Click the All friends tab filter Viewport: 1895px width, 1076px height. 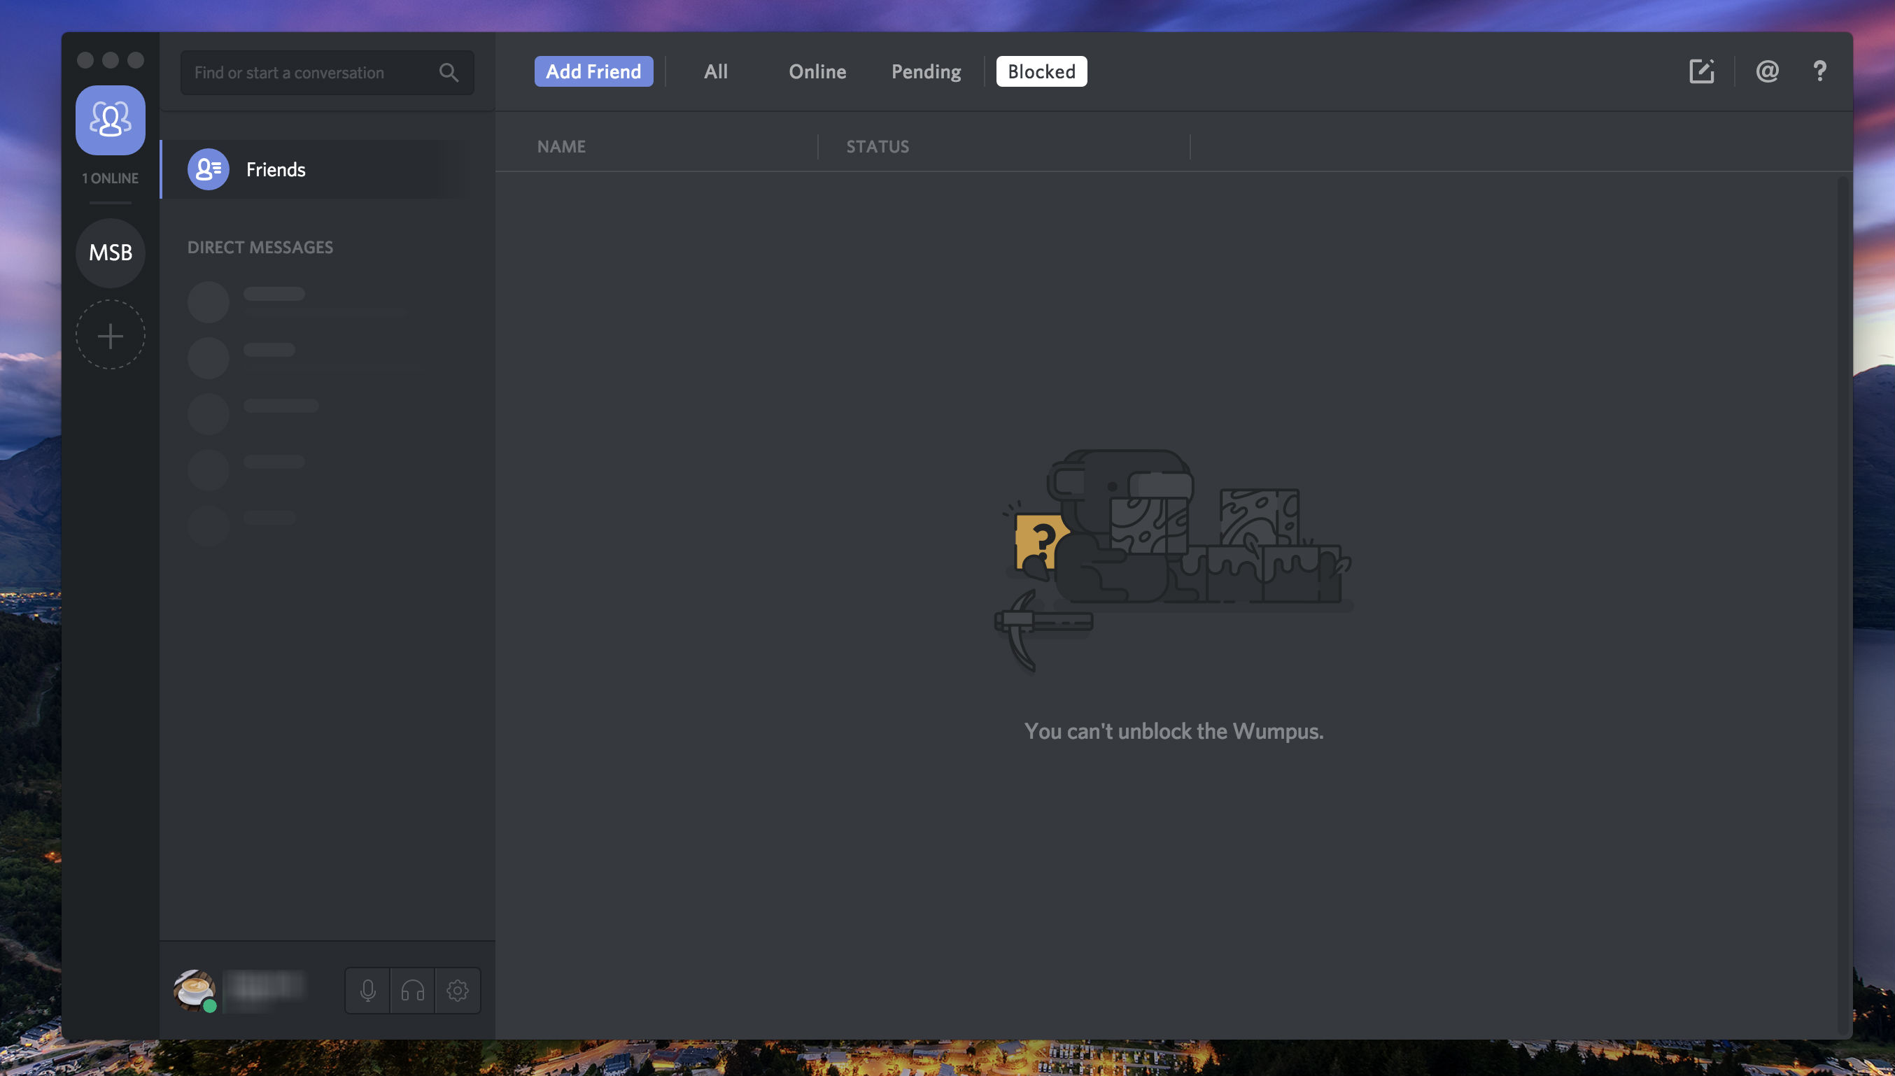(716, 71)
